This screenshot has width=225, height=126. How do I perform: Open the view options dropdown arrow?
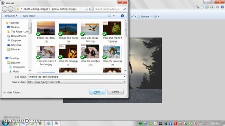(114, 16)
